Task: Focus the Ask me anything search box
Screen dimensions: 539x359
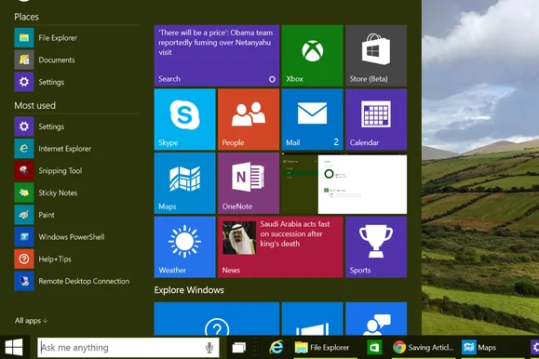Action: tap(128, 347)
